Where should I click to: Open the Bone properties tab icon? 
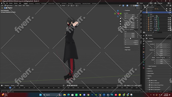pos(144,62)
